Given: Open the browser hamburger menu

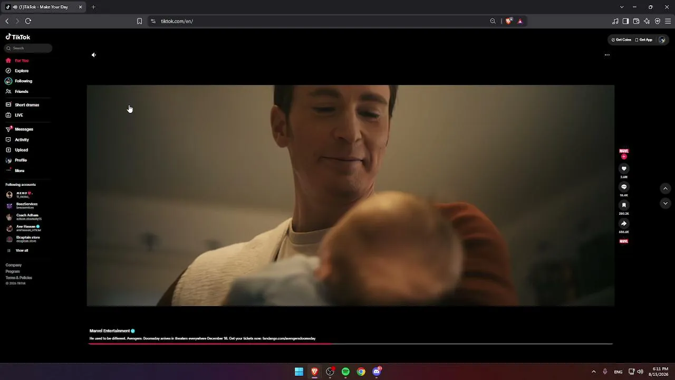Looking at the screenshot, I should click(668, 21).
